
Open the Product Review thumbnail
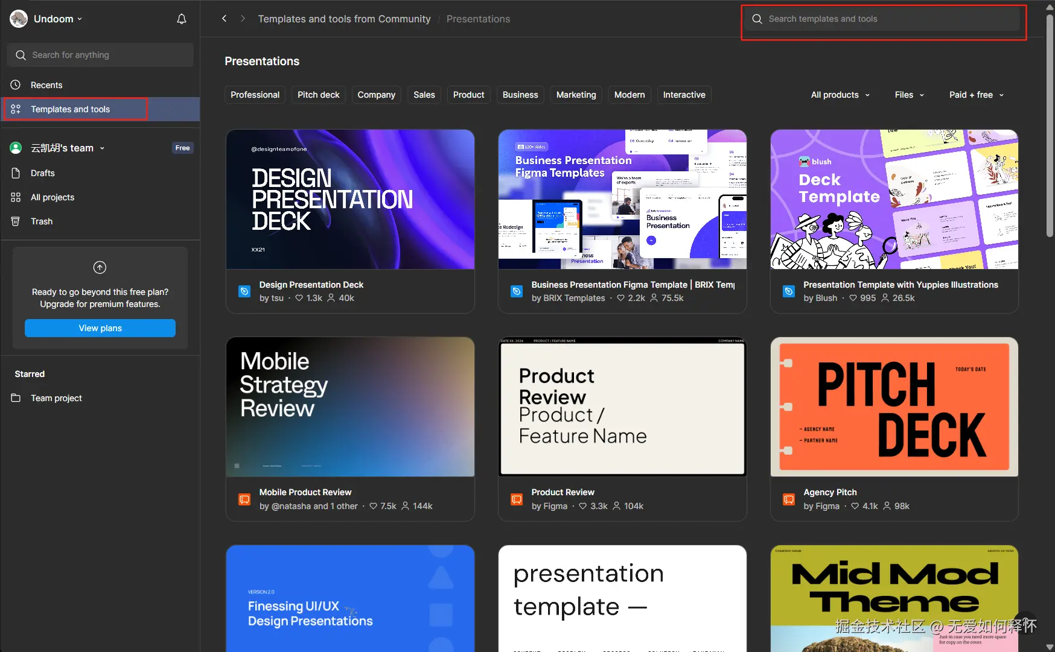622,407
